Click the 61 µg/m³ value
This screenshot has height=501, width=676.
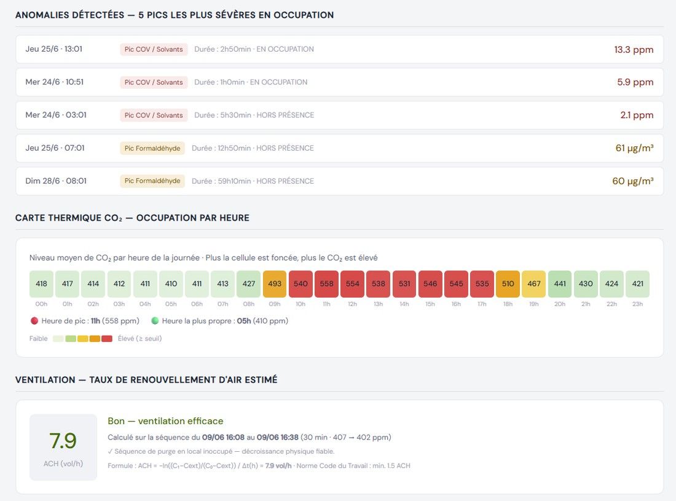click(x=634, y=148)
